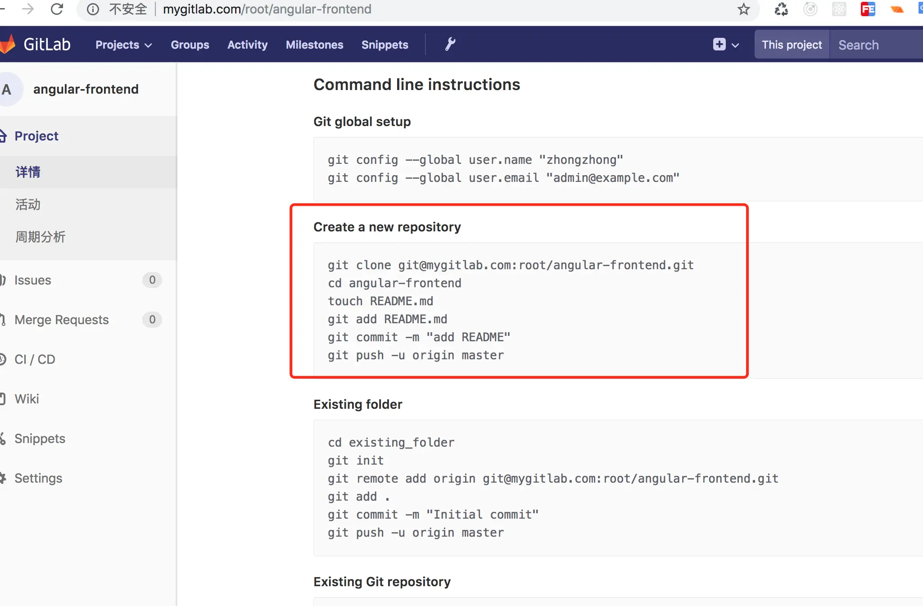The image size is (923, 606).
Task: Bookmark page with the star icon
Action: click(x=743, y=9)
